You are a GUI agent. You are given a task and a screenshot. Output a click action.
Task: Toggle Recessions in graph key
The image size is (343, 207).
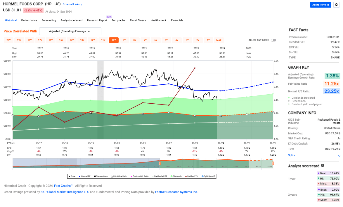coord(298,101)
